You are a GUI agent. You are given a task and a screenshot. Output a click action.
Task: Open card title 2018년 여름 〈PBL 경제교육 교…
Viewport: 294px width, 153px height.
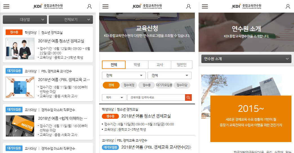tap(64, 80)
